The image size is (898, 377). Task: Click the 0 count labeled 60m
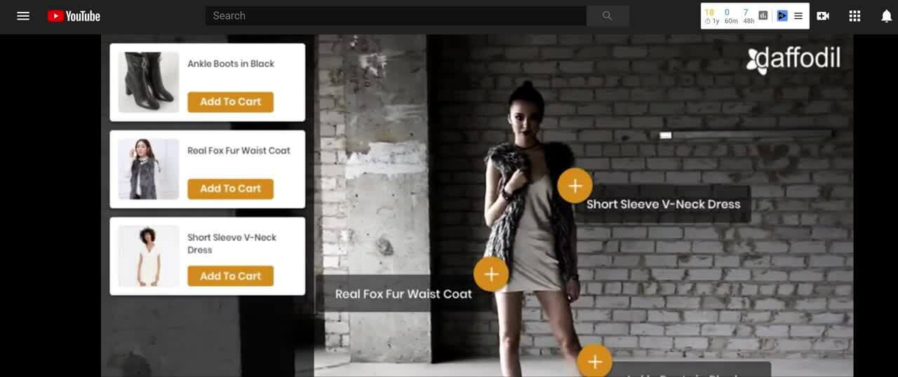pyautogui.click(x=727, y=13)
